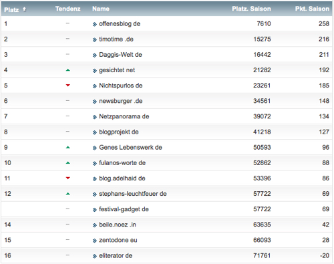
Task: Select season rank value 63635
Action: (x=262, y=225)
